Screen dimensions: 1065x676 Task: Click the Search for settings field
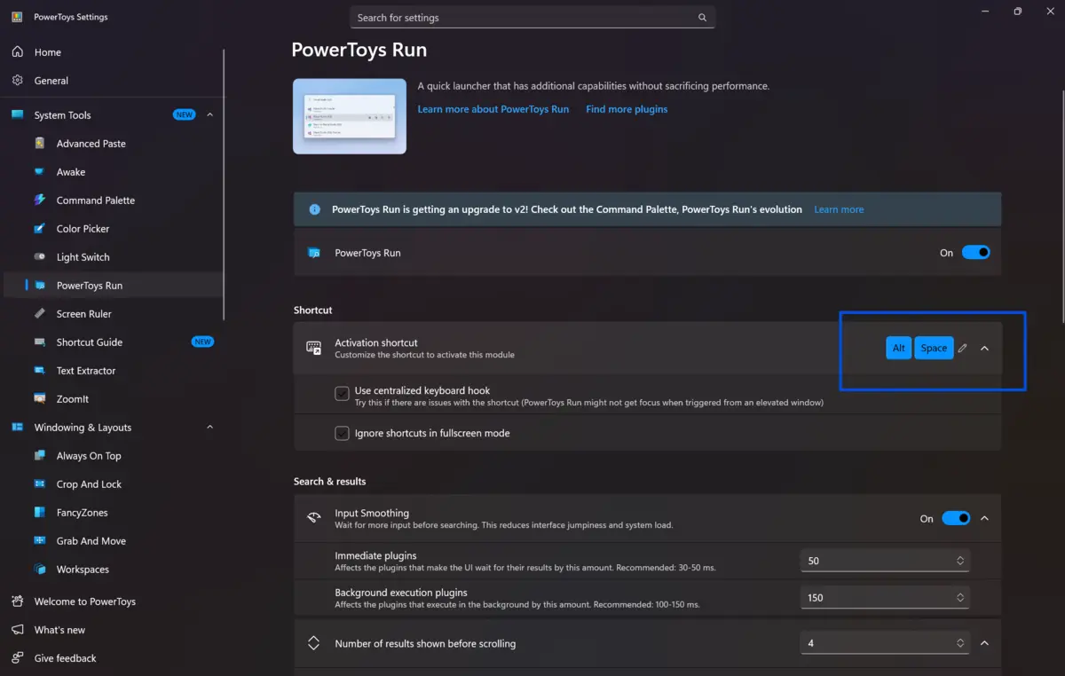pos(532,18)
